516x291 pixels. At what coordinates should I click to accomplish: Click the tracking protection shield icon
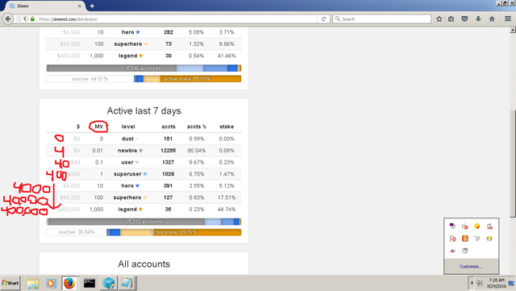[25, 19]
